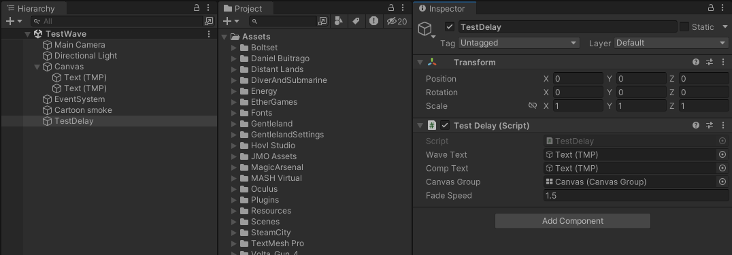Screen dimensions: 732x255
Task: Expand the Distant Lands folder
Action: pos(234,69)
